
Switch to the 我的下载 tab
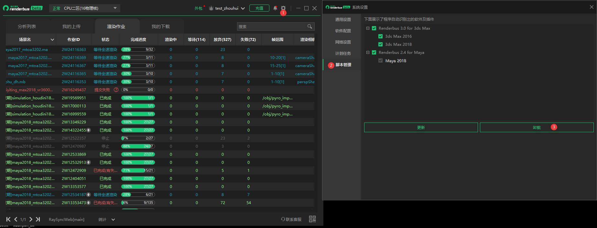[161, 26]
